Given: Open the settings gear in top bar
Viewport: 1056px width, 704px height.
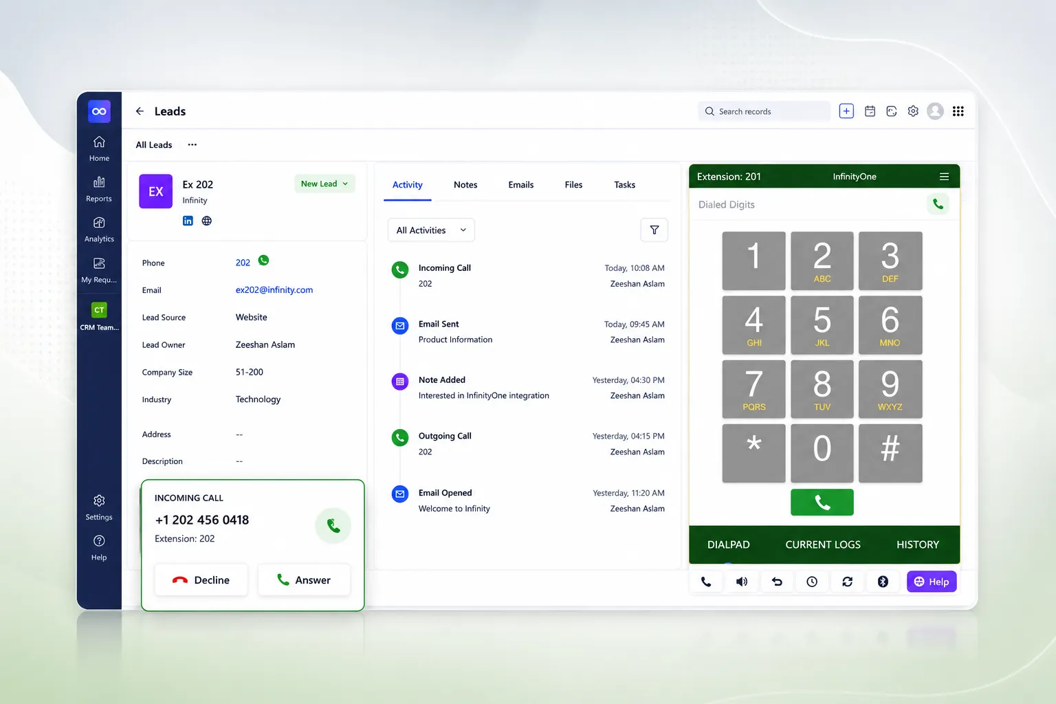Looking at the screenshot, I should tap(913, 111).
